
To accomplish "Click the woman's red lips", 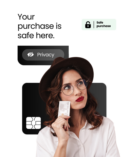I will (x=80, y=99).
